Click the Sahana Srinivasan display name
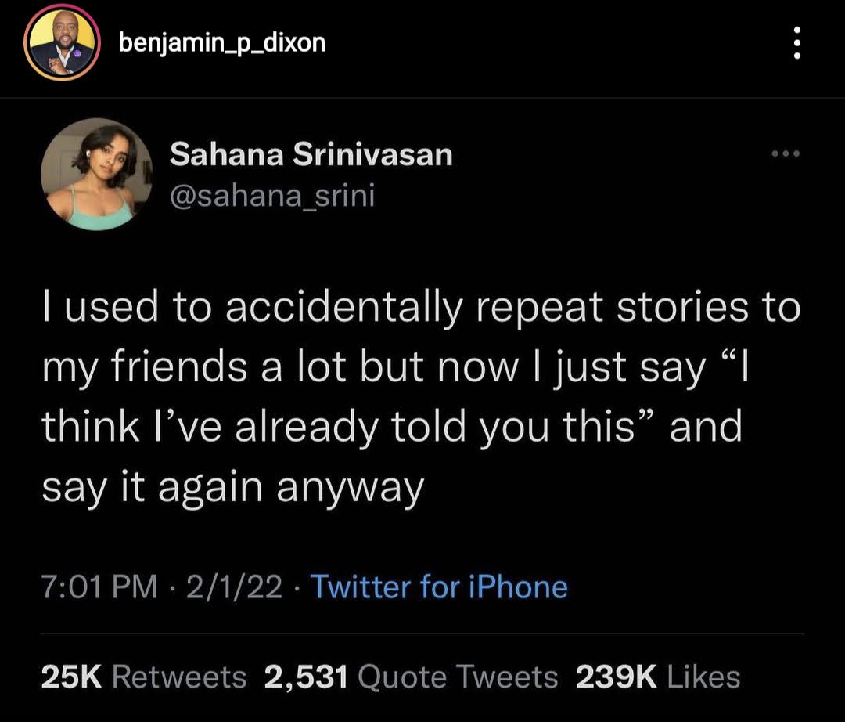Image resolution: width=845 pixels, height=722 pixels. pos(311,153)
